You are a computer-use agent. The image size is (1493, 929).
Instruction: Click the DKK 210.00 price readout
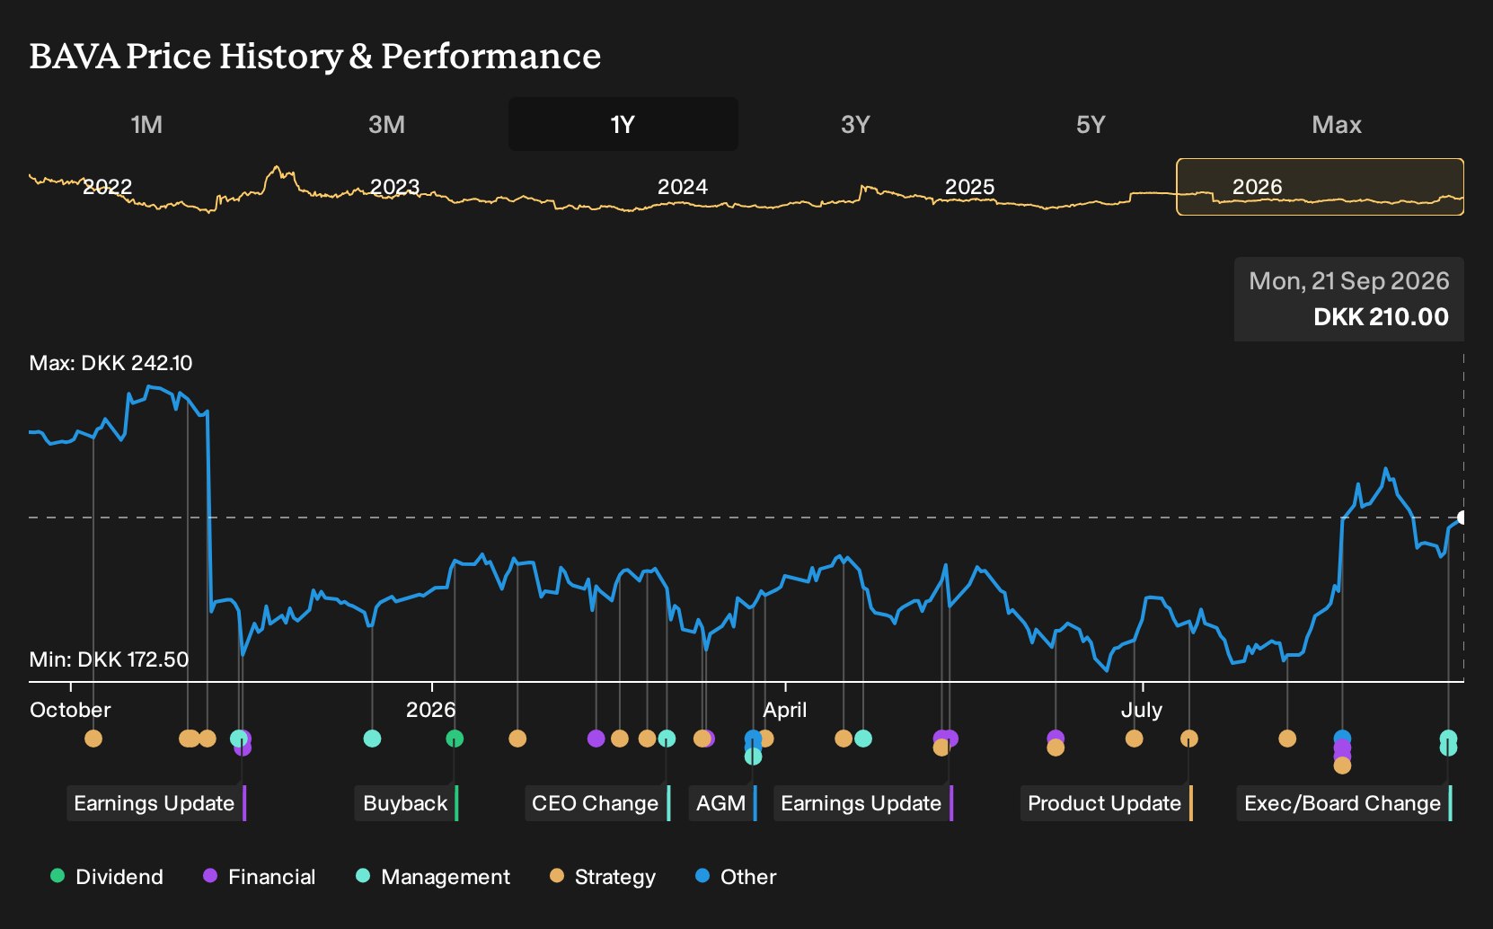click(x=1381, y=317)
